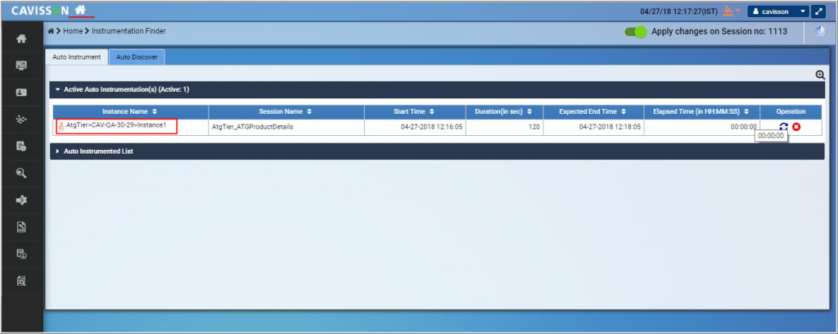Viewport: 838px width, 334px height.
Task: Click the home icon beside the CAVISSON logo
Action: (79, 10)
